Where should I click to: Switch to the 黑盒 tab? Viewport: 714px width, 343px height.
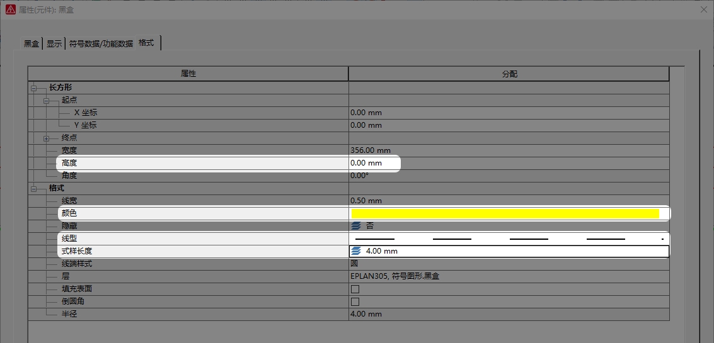click(x=32, y=43)
